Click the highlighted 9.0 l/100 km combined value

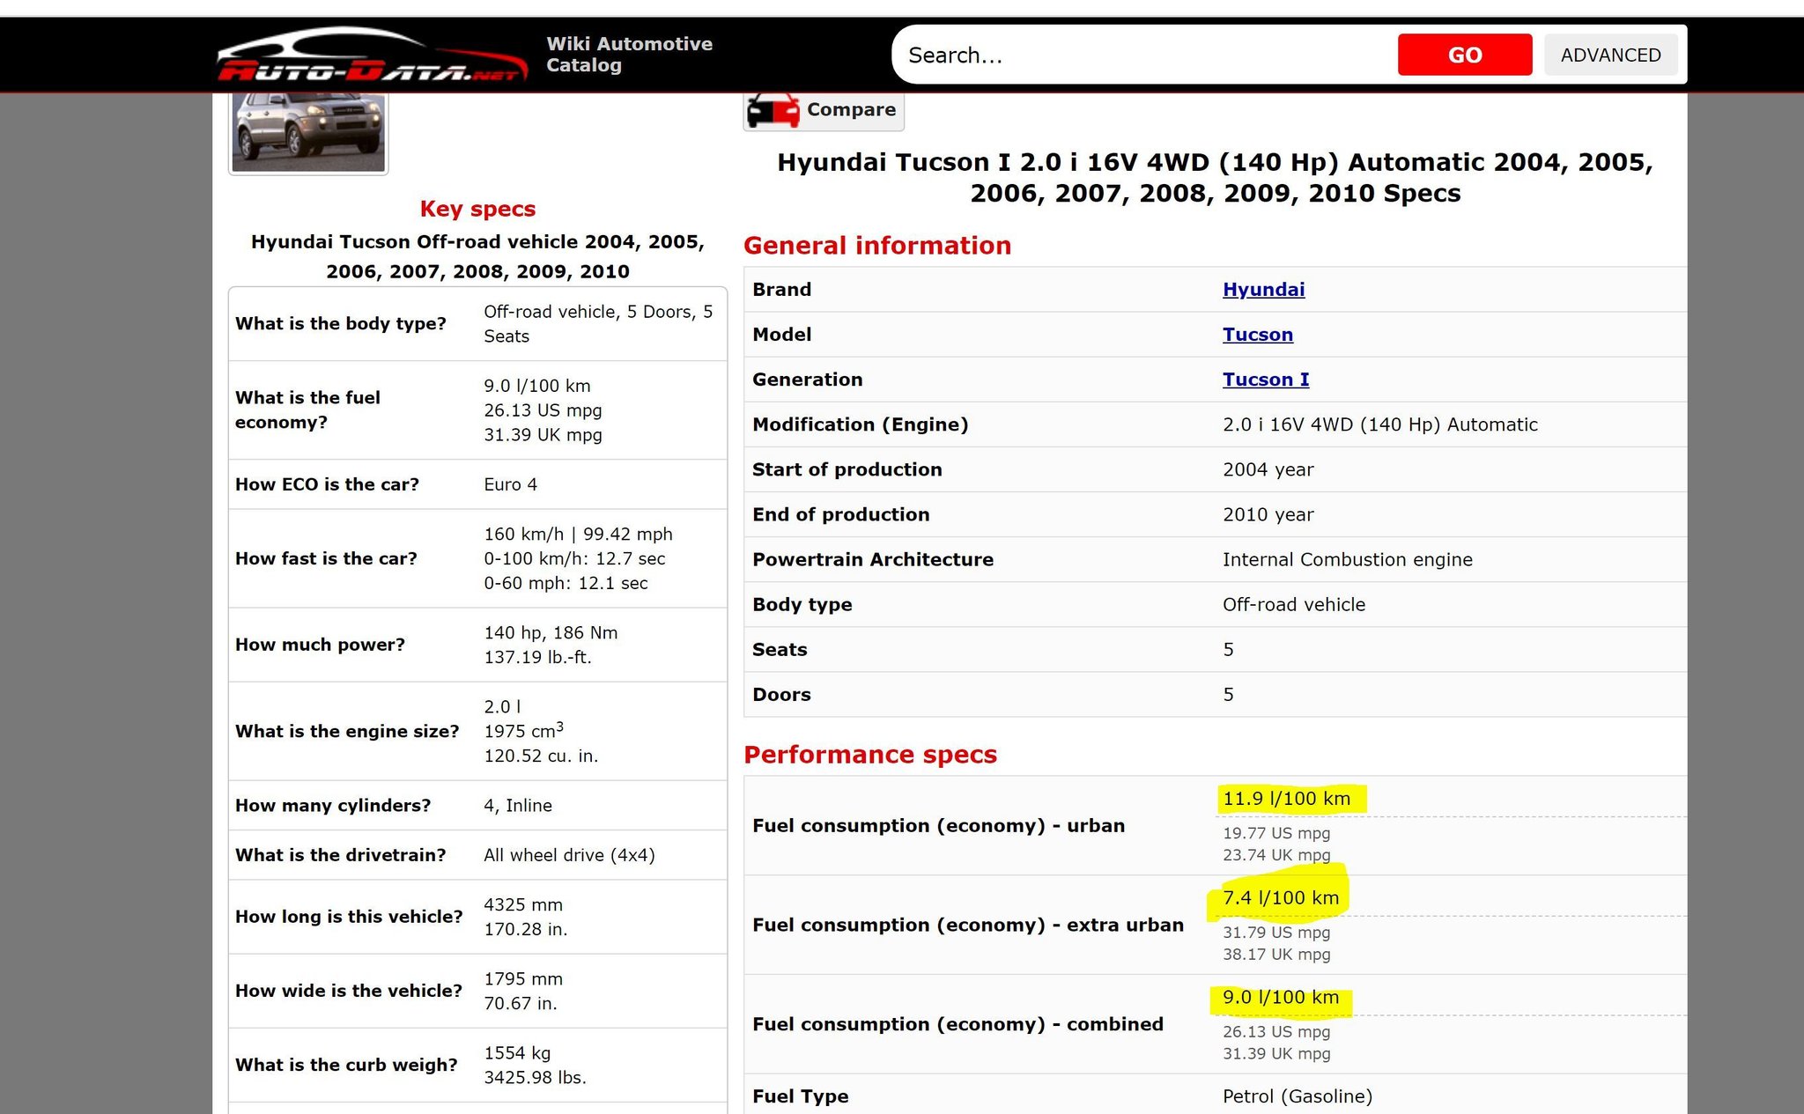1280,998
